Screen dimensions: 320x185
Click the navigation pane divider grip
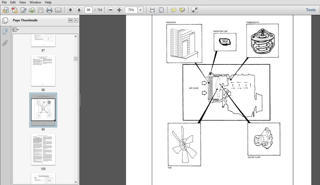tap(80, 100)
